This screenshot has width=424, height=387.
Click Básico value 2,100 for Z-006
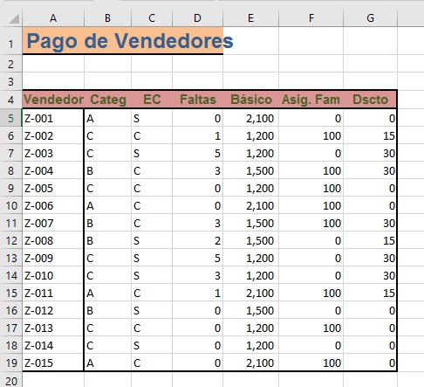click(x=251, y=205)
